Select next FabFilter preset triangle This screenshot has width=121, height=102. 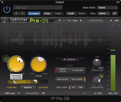click(x=111, y=21)
